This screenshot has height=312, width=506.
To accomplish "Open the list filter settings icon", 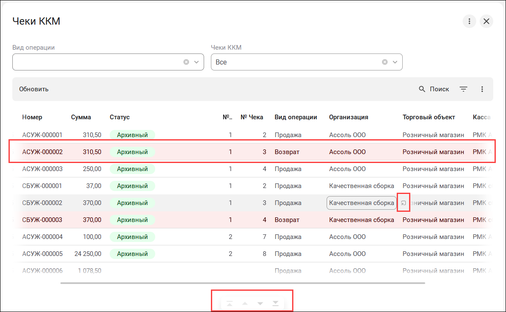I will coord(463,89).
